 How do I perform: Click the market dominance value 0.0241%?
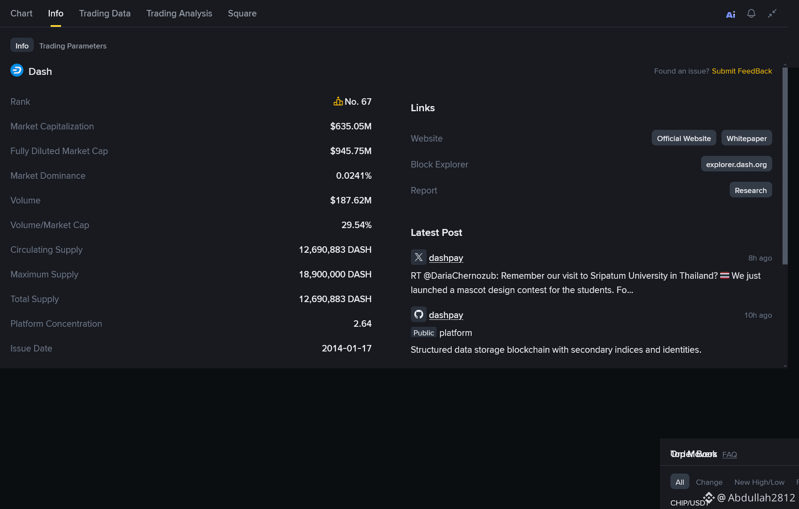tap(354, 176)
